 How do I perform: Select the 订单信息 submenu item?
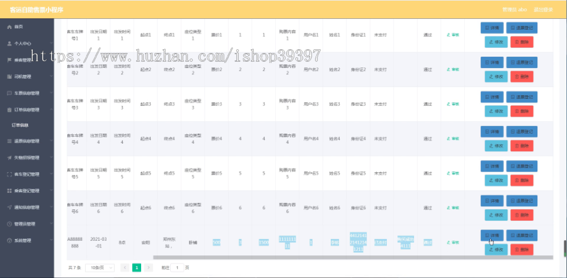(20, 125)
